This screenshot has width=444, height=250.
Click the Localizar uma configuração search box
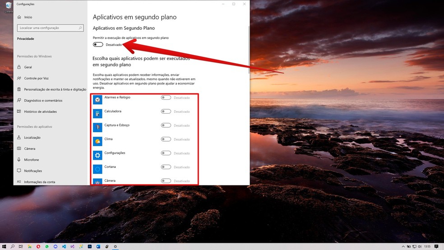coord(50,28)
